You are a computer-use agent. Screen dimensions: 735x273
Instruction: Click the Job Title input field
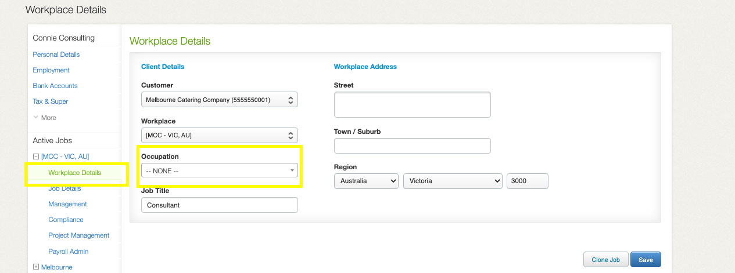(220, 205)
